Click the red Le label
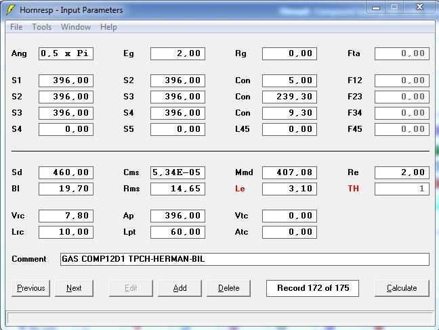 240,189
